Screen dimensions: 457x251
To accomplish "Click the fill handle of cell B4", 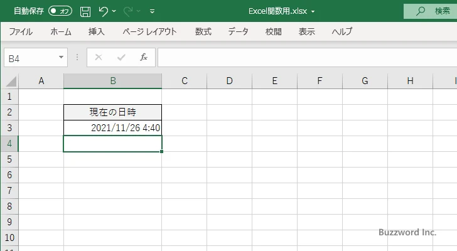I will [x=161, y=151].
